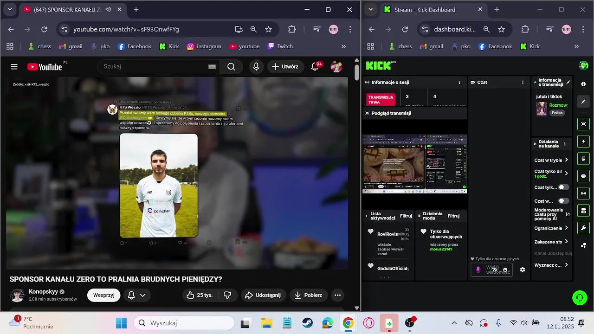This screenshot has width=594, height=334.
Task: Expand 'Wyznacz c...' option
Action: [551, 265]
